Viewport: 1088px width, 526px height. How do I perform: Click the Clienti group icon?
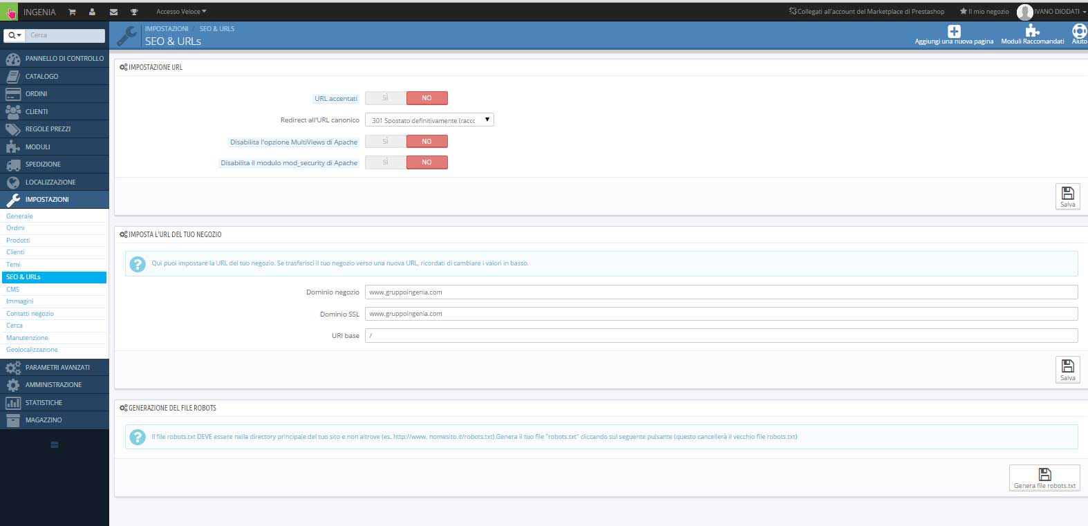coord(13,111)
